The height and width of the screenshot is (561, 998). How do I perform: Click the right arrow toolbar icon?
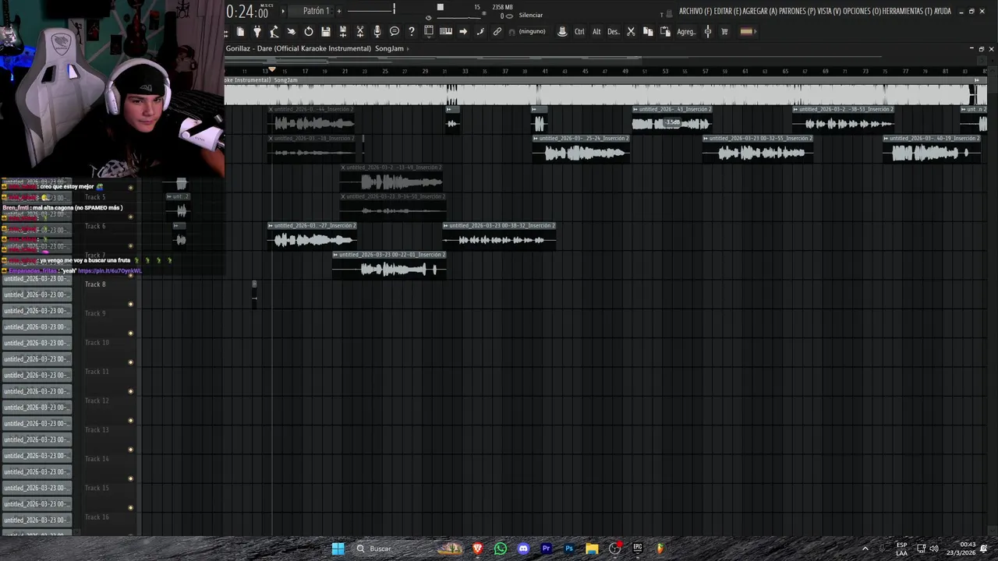click(x=463, y=31)
